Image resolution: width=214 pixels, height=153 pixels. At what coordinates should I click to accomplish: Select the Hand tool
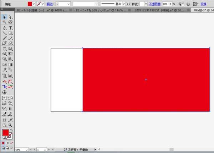4,125
